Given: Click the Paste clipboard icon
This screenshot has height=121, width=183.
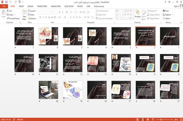Looking at the screenshot, I should pyautogui.click(x=3, y=12).
